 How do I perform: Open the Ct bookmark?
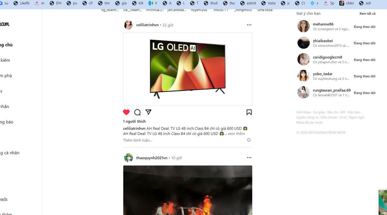point(300,3)
